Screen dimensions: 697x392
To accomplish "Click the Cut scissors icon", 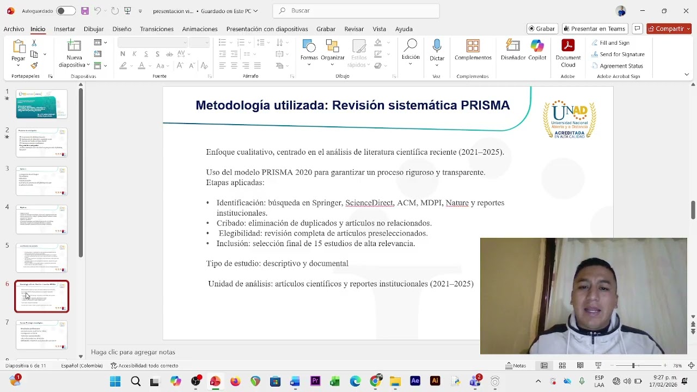I will coord(34,42).
